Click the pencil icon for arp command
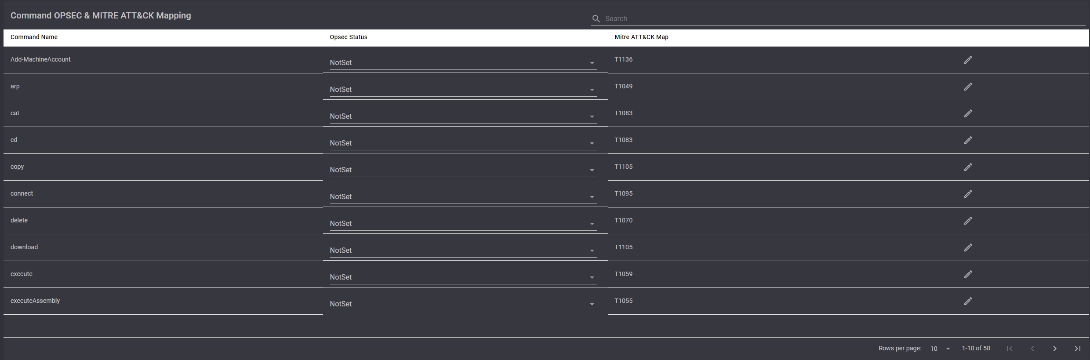This screenshot has width=1090, height=360. click(968, 87)
